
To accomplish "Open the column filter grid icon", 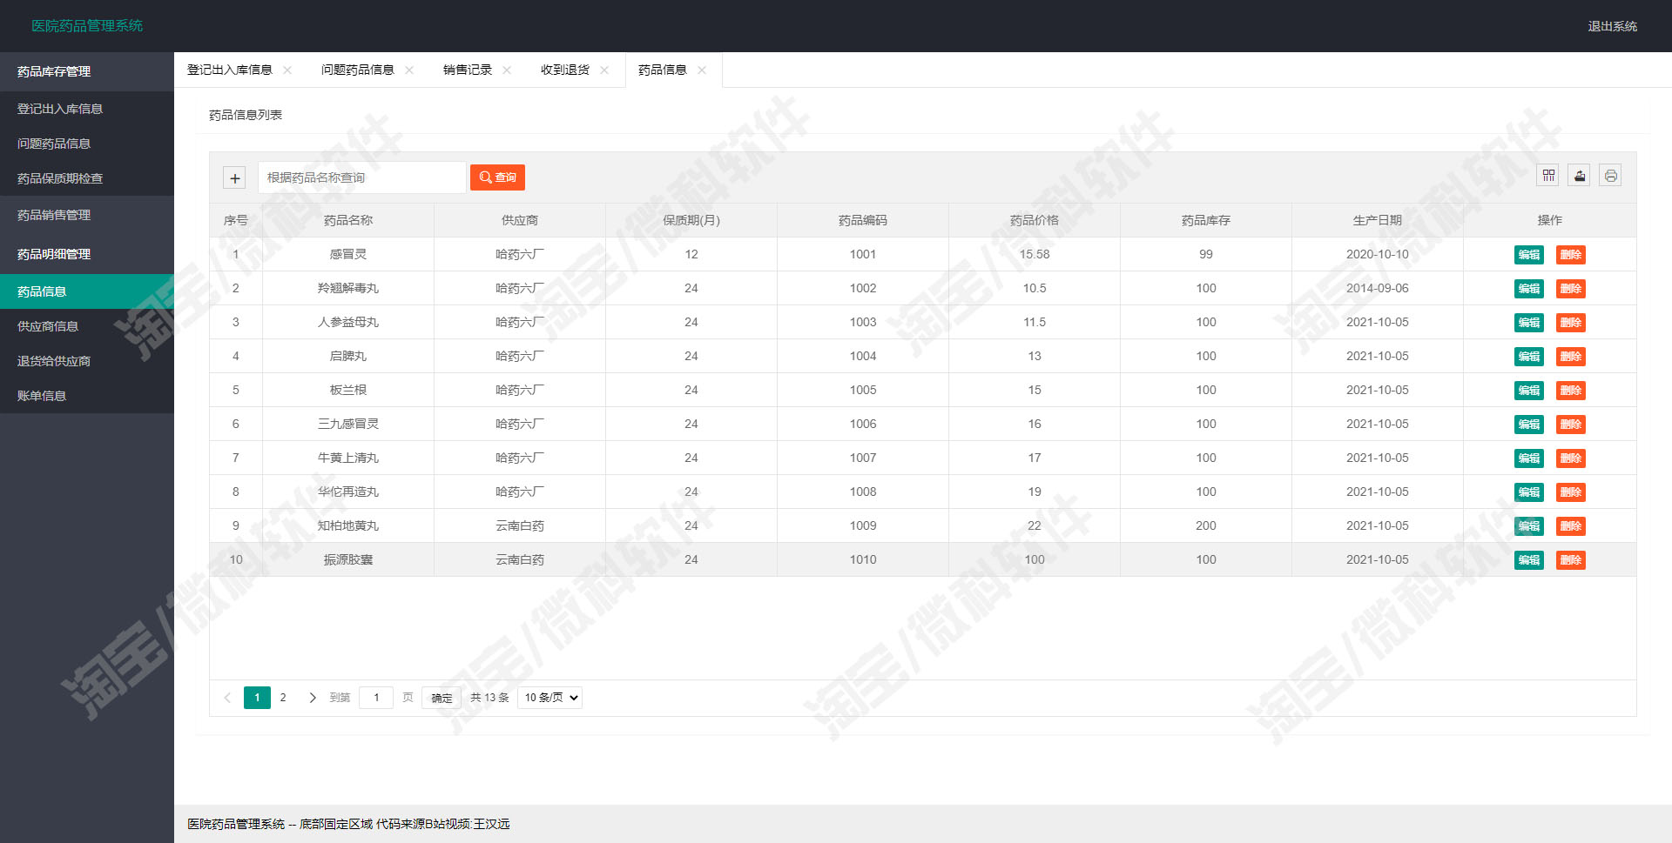I will click(1548, 176).
